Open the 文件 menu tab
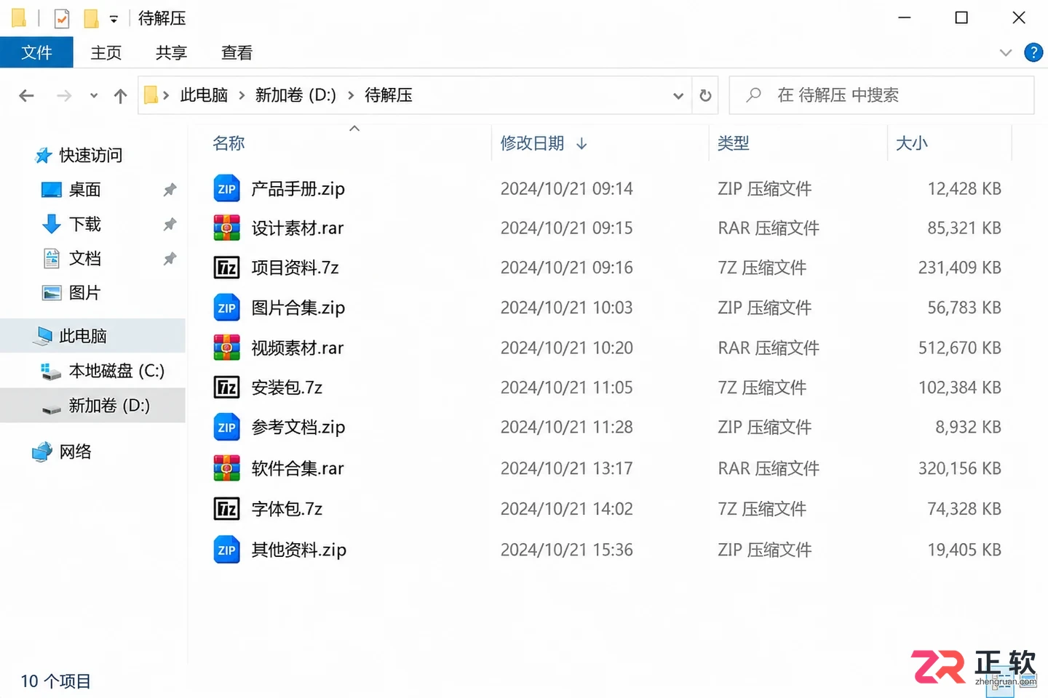Viewport: 1048px width, 698px height. point(36,52)
